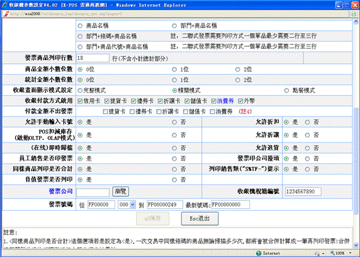
Task: Open the 000 invoice number dropdown
Action: [127, 205]
